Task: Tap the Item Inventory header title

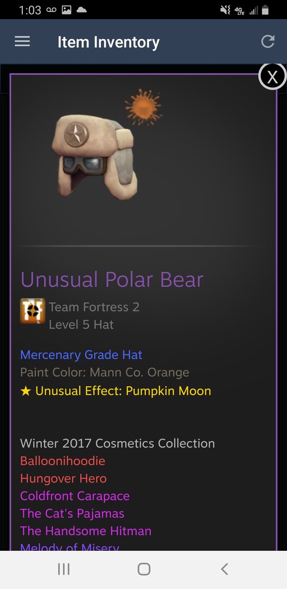Action: [x=108, y=42]
